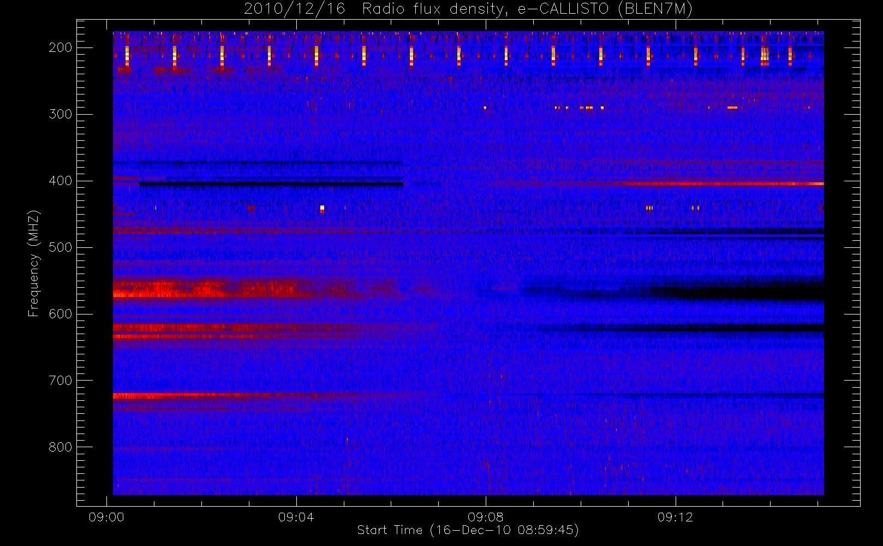Click the 200 frequency tick label
This screenshot has width=883, height=546.
coord(60,48)
